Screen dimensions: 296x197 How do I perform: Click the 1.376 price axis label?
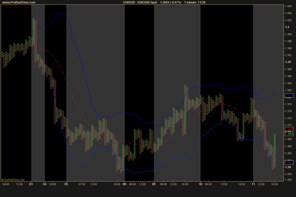[x=288, y=111]
